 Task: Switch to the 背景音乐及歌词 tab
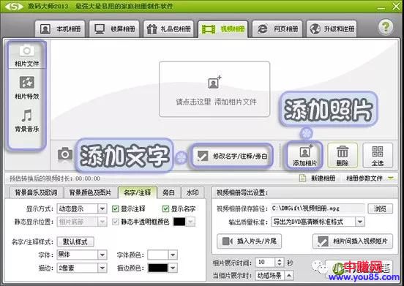click(x=36, y=192)
